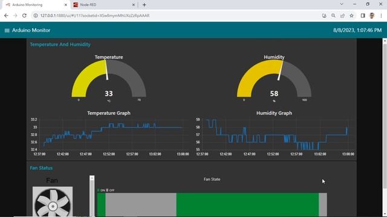Go back in browser history
This screenshot has width=387, height=217.
[x=6, y=16]
